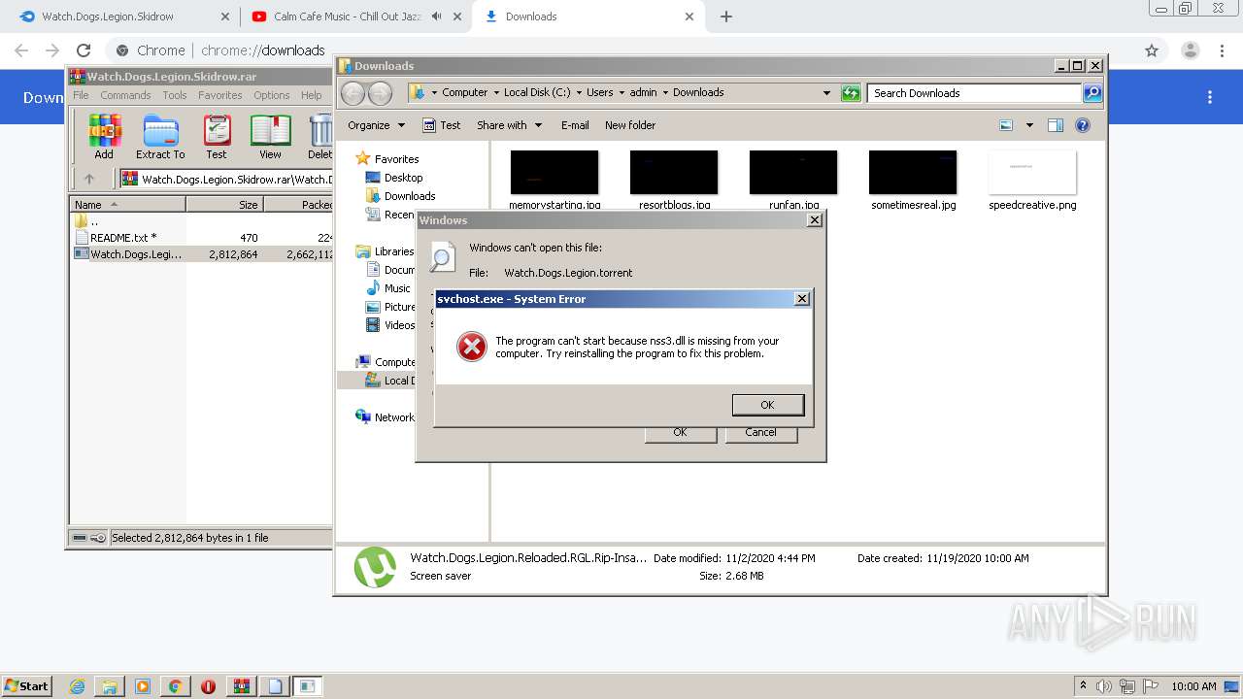The image size is (1243, 699).
Task: Open the Share with dropdown
Action: [509, 125]
